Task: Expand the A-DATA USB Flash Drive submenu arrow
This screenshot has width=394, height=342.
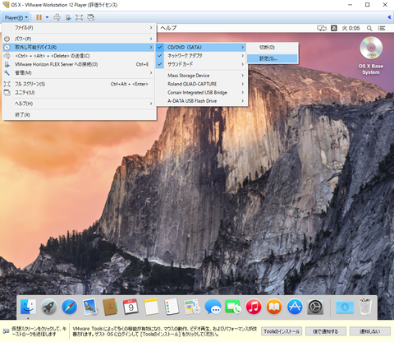Action: coord(242,101)
